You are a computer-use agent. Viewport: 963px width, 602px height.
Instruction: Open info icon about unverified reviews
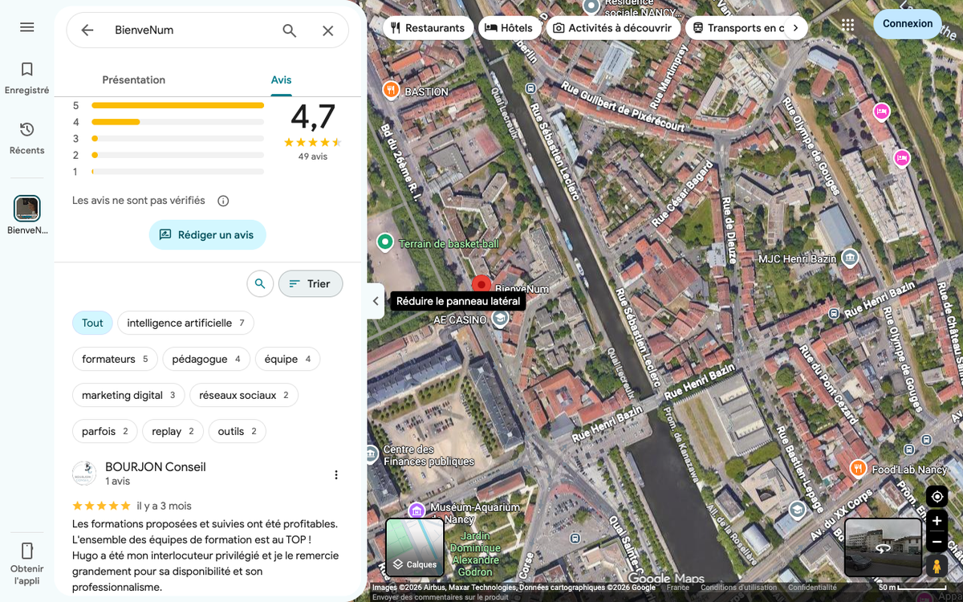224,201
